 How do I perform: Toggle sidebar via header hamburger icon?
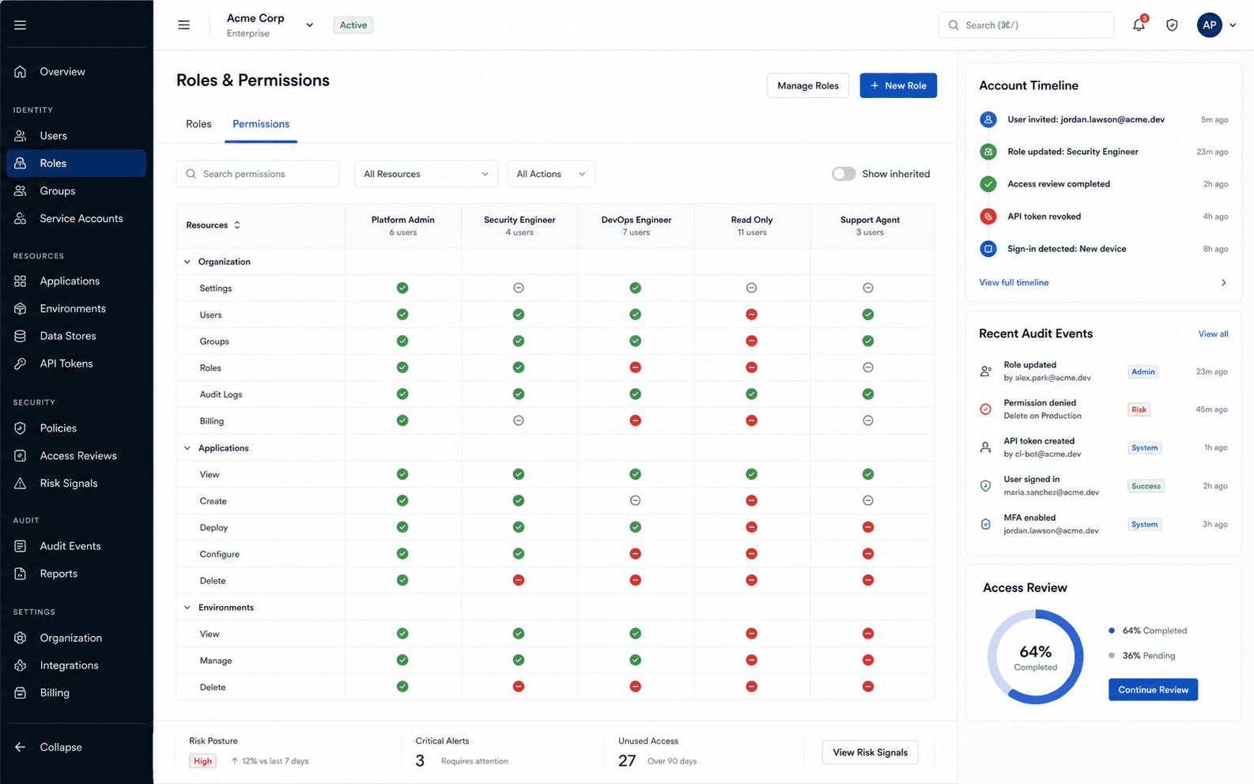184,25
